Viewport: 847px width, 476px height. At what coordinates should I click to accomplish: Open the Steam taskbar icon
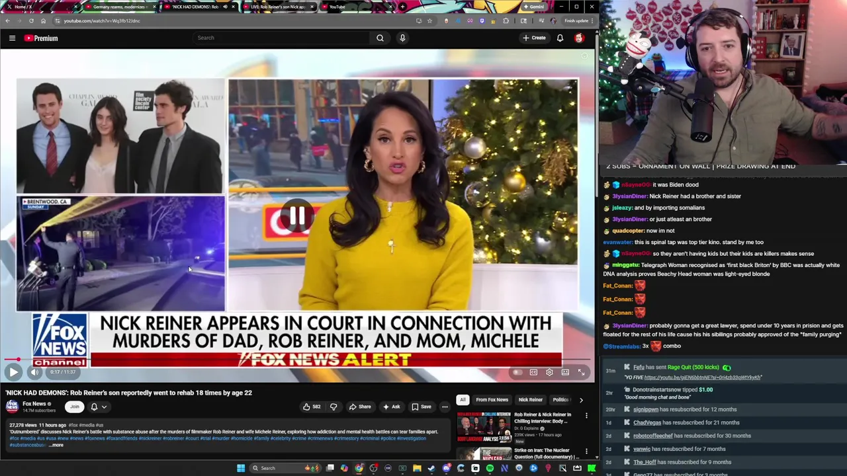(x=431, y=468)
